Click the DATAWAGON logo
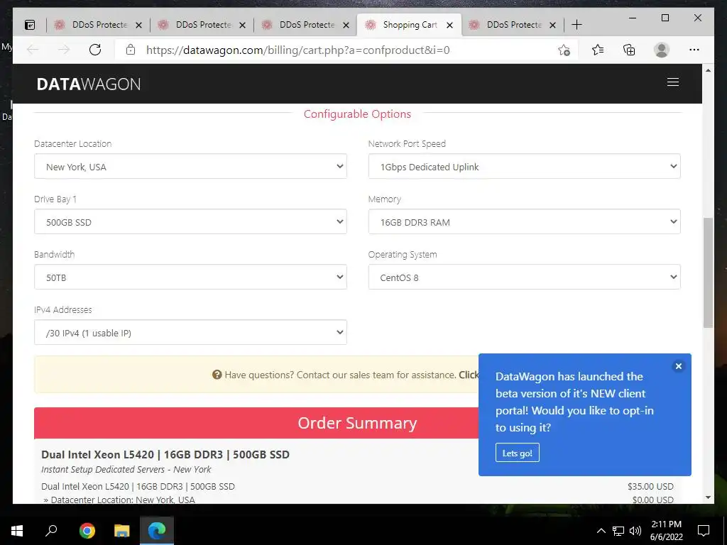 [89, 84]
